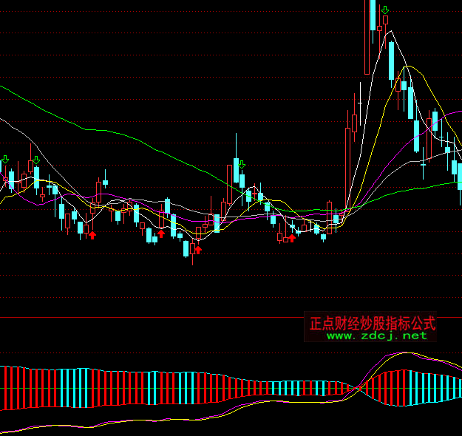
Task: Click the rightmost cyan histogram bar
Action: pos(458,387)
